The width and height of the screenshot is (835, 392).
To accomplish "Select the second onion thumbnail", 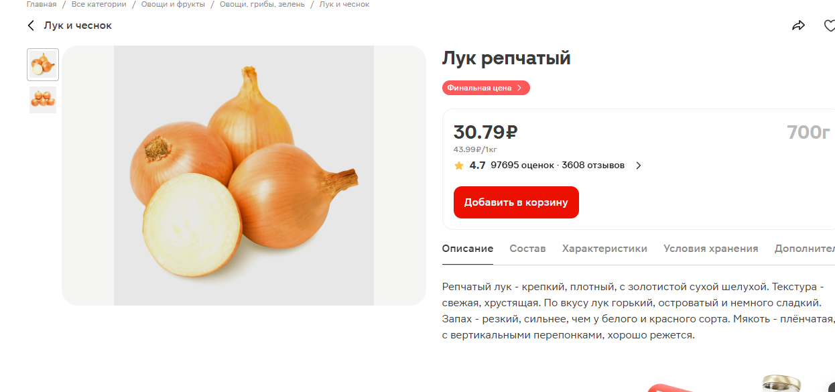I will point(43,99).
